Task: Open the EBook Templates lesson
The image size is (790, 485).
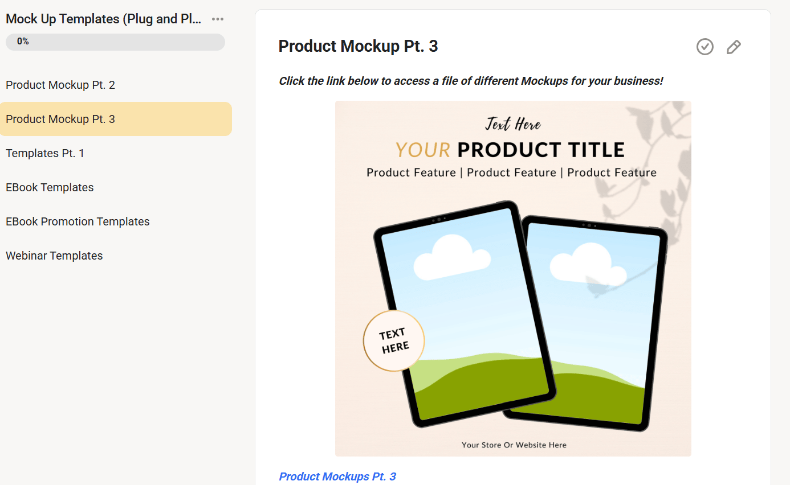Action: (50, 187)
